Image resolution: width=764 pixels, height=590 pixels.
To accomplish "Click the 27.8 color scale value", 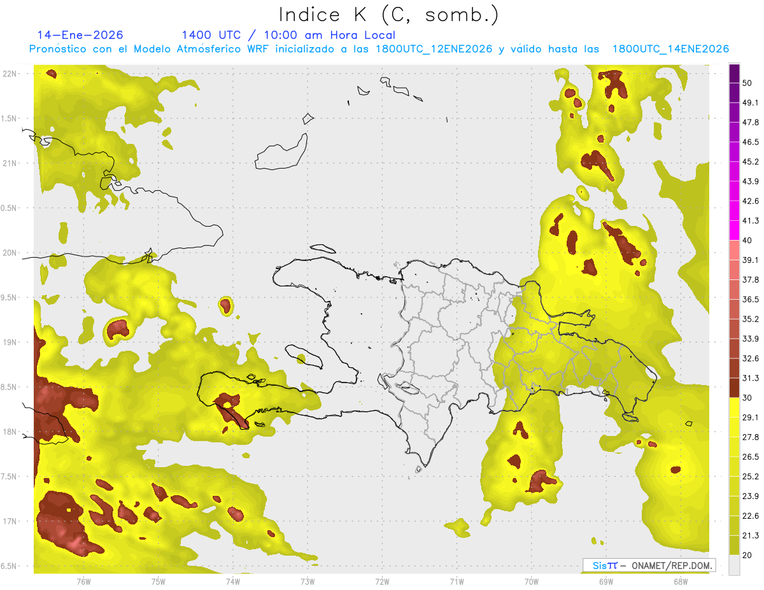I will click(x=751, y=437).
